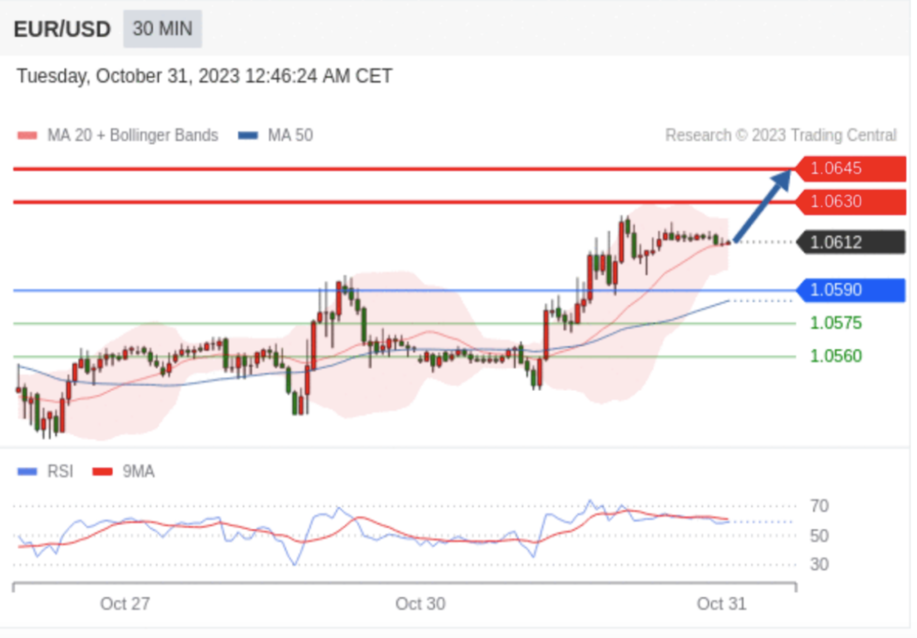Viewport: 917px width, 638px height.
Task: Select the 1.0575 support level label
Action: 836,323
